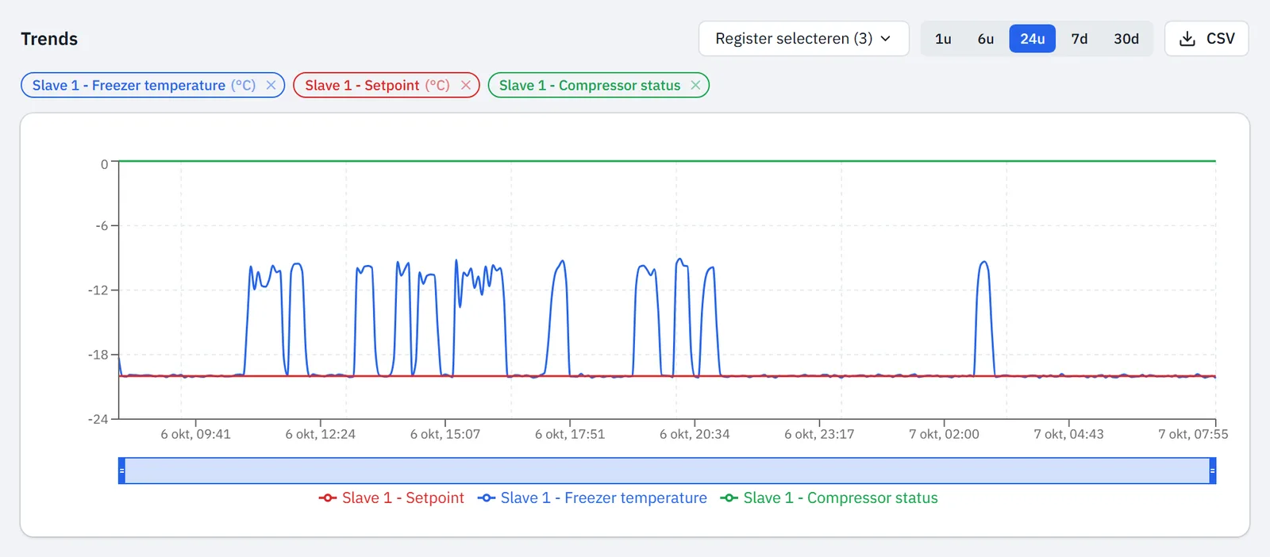Switch time range to 7d

(x=1079, y=39)
